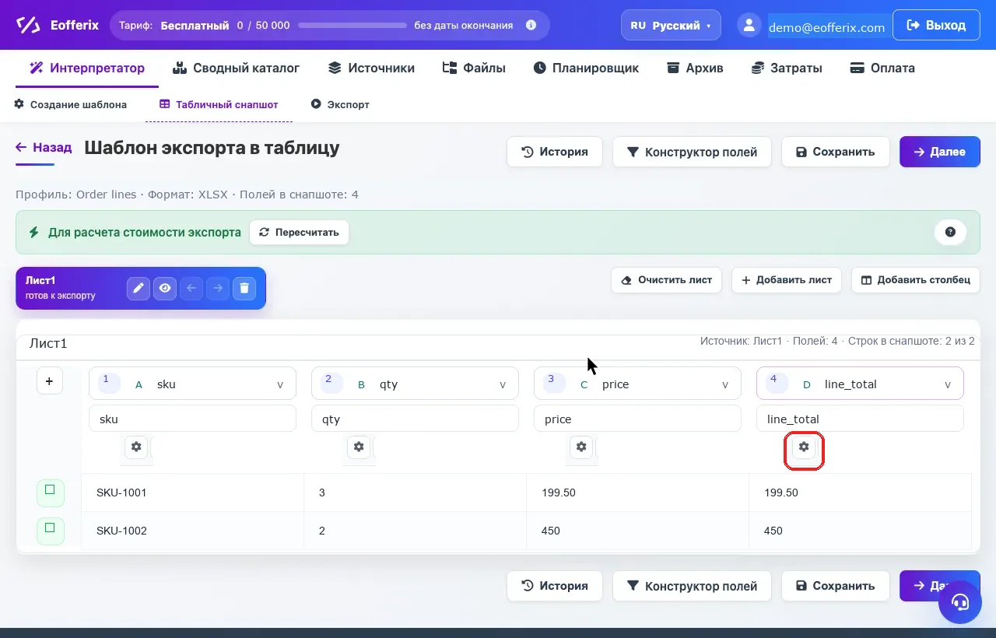Open settings gear for sku column
The image size is (996, 638).
(x=136, y=447)
